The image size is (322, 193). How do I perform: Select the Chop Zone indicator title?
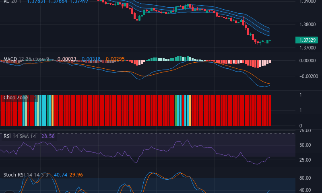pyautogui.click(x=16, y=98)
